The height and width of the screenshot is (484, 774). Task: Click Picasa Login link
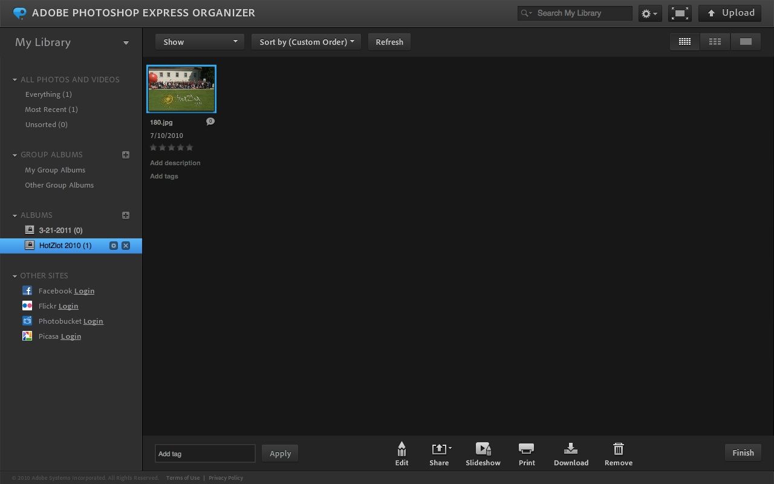pos(71,336)
